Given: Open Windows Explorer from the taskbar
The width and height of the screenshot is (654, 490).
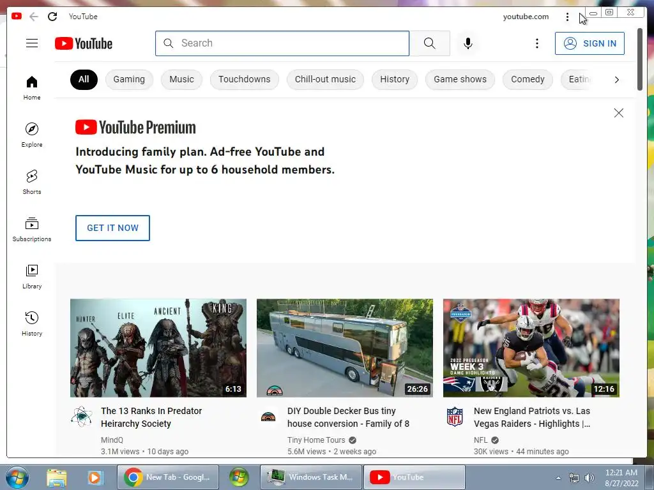Looking at the screenshot, I should [57, 477].
